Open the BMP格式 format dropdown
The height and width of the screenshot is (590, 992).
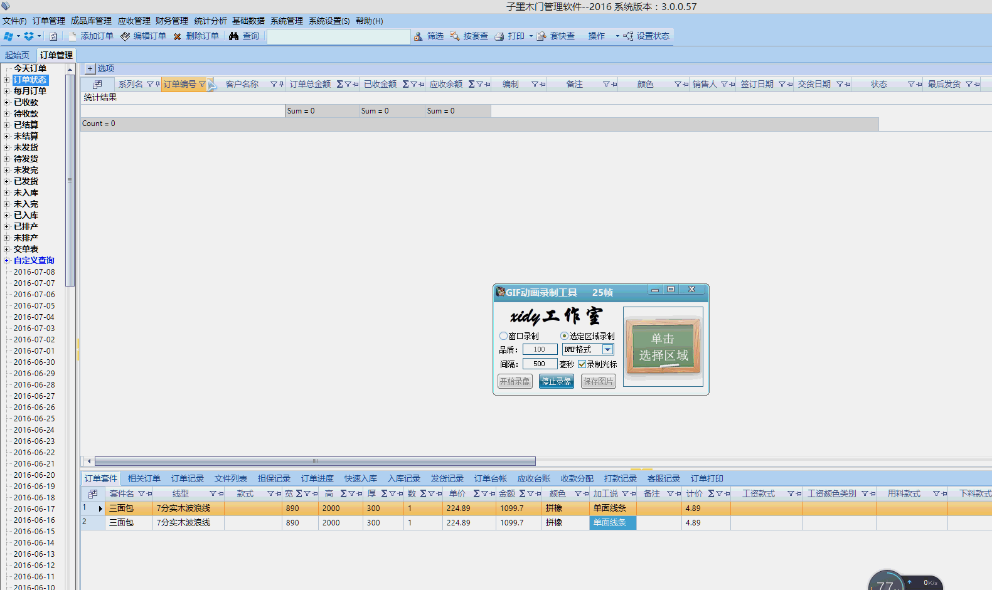click(x=607, y=350)
